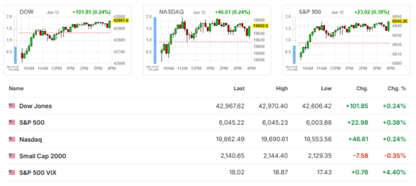Click Small Cap 2000 low value 2,129.35
Screen dimensions: 416x186
[319, 156]
